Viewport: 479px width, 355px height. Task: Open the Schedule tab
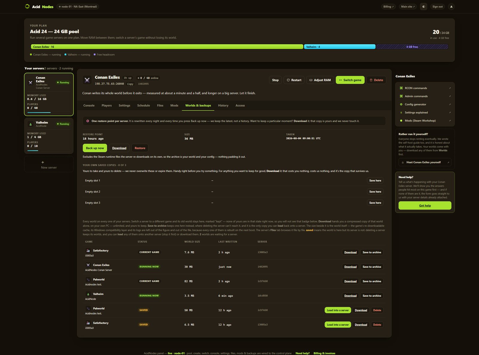pos(144,106)
